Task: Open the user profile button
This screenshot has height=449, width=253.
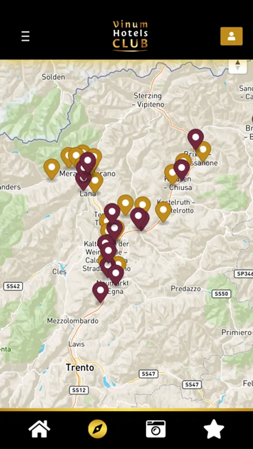Action: [x=231, y=36]
